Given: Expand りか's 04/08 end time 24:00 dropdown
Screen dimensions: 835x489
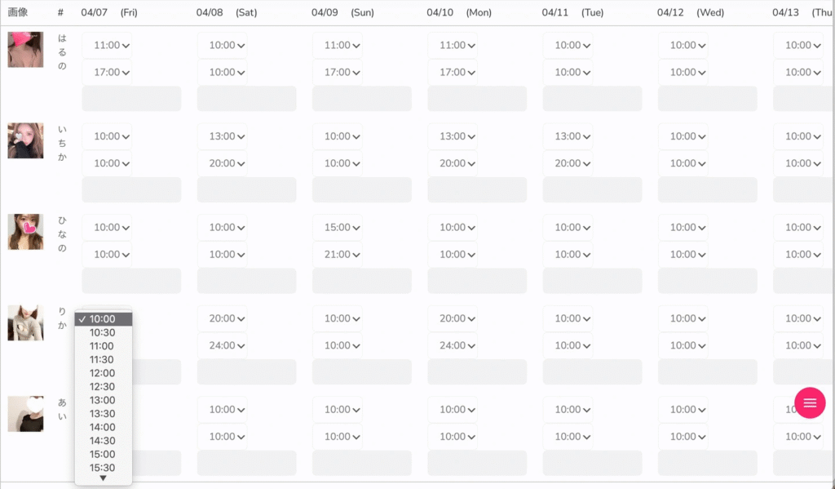Looking at the screenshot, I should pyautogui.click(x=223, y=345).
